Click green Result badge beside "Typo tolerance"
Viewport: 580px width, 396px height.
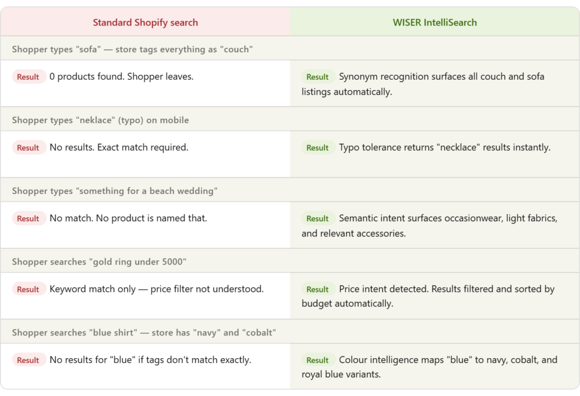318,148
